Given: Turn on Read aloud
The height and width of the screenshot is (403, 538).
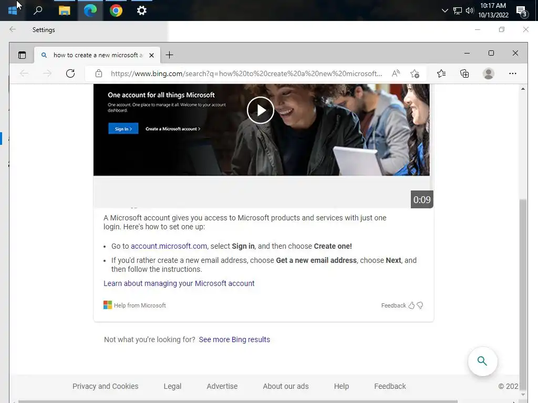Looking at the screenshot, I should 396,73.
